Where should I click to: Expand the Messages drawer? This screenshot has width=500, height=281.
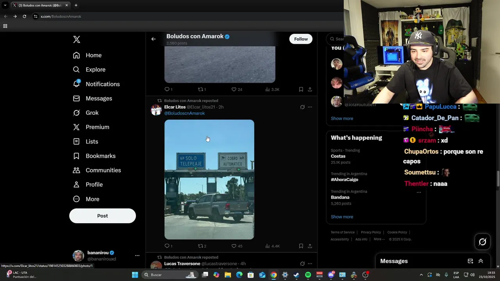click(x=481, y=261)
